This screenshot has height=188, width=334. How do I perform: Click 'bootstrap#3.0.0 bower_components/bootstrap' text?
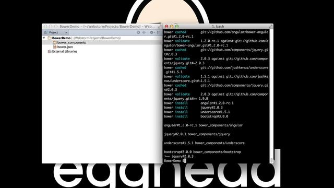tap(202, 152)
